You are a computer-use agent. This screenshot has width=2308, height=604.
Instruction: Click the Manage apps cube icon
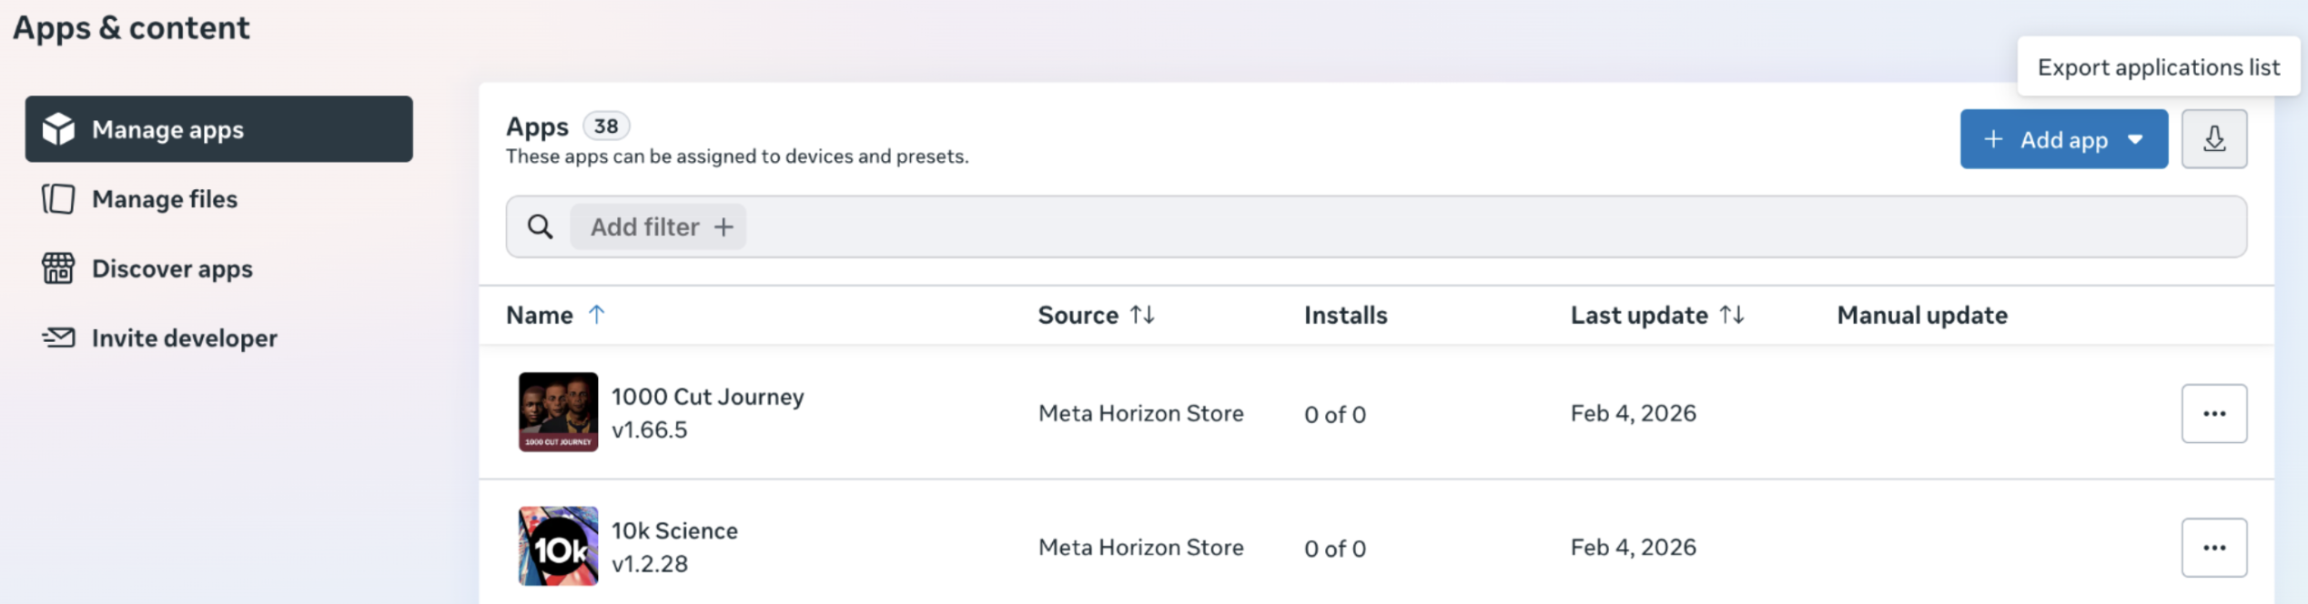58,129
